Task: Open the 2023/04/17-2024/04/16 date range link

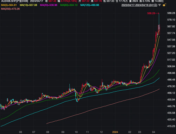Action: tap(139, 5)
